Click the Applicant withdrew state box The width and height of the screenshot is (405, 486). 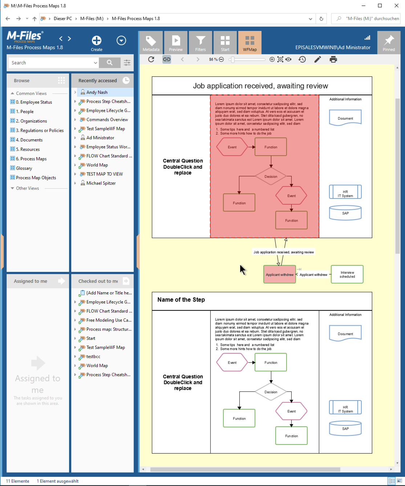(x=280, y=274)
